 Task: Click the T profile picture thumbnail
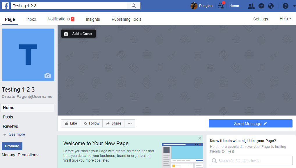click(28, 55)
